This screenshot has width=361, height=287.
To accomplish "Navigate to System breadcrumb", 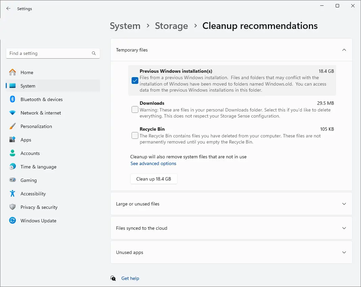I will point(125,26).
